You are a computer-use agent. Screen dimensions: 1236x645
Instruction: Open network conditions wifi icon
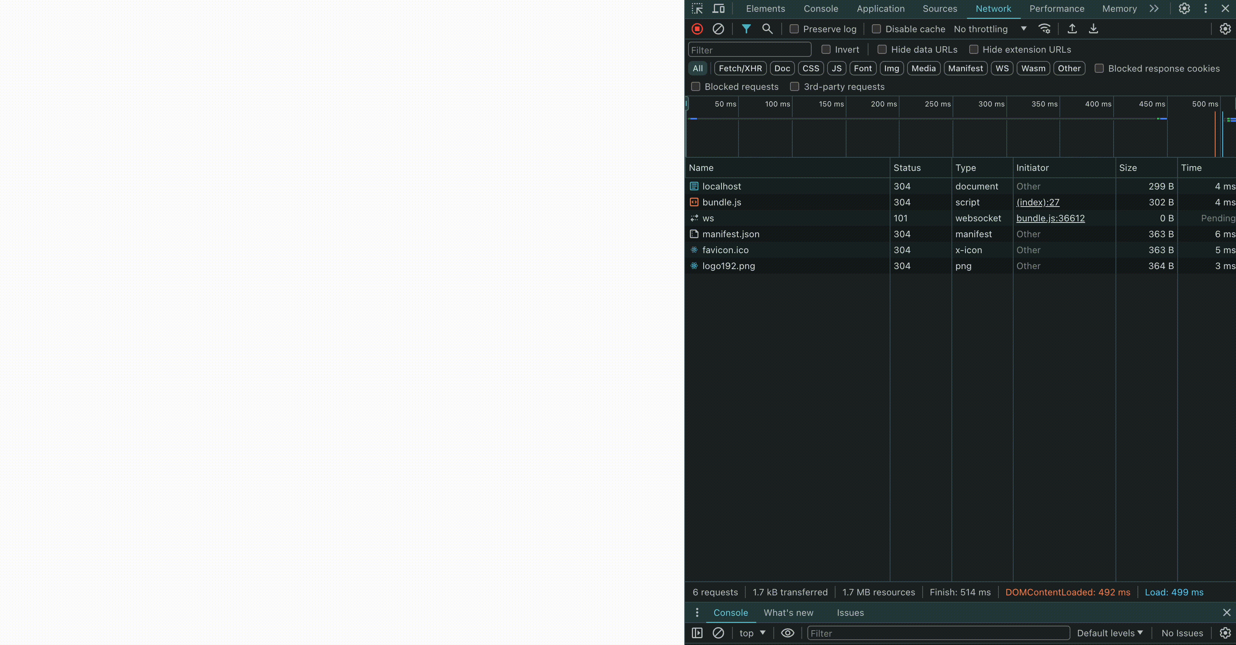[x=1045, y=29]
